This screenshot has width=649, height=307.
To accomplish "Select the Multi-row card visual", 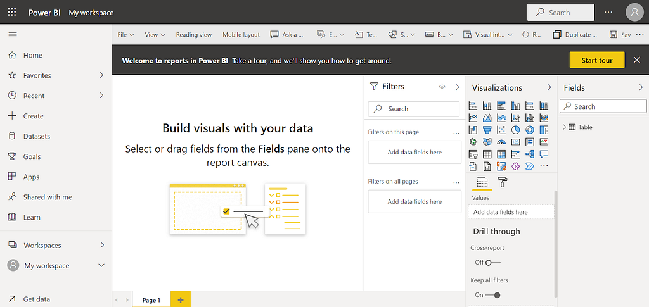I will point(529,142).
